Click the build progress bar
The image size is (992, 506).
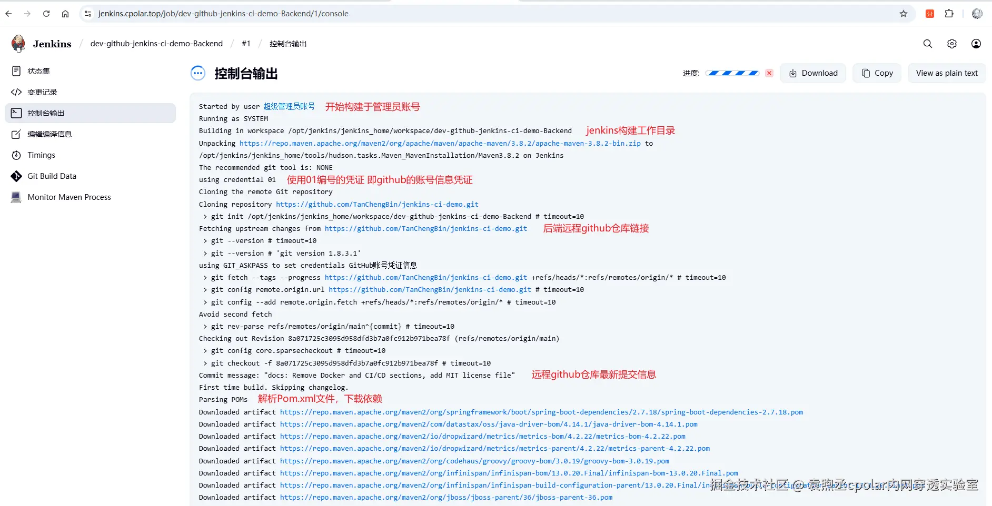pyautogui.click(x=732, y=73)
